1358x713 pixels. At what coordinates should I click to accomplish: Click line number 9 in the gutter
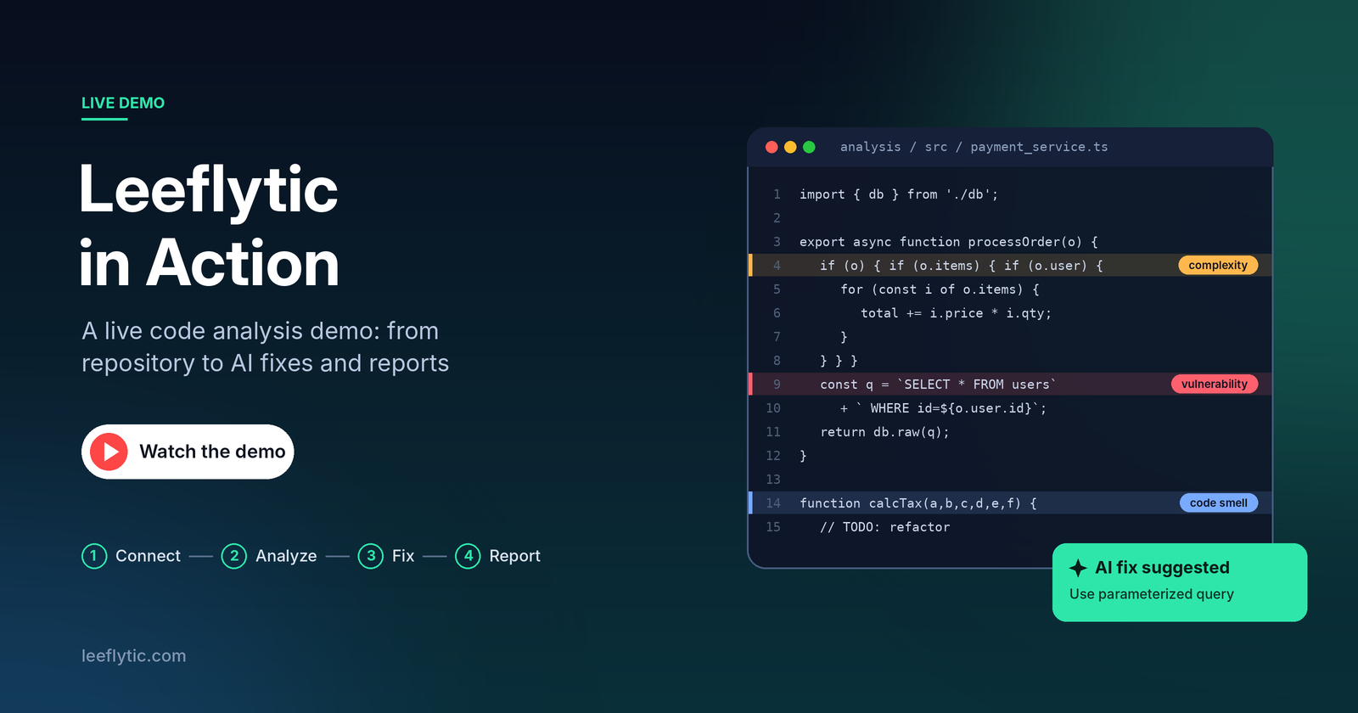click(x=777, y=385)
